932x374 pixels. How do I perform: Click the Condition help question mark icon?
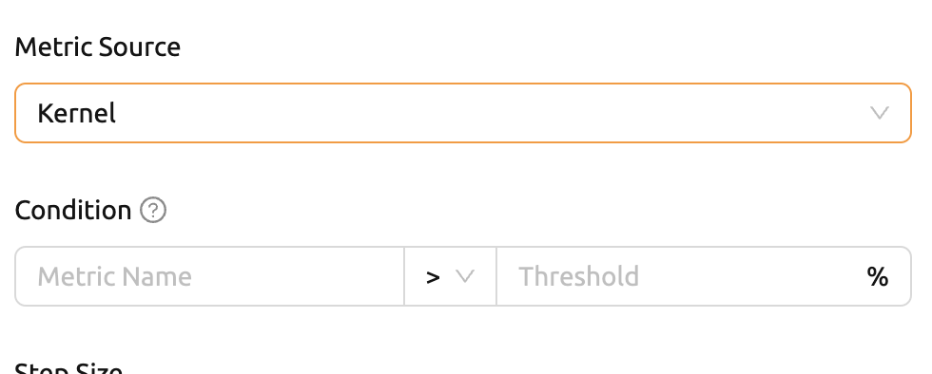point(153,210)
